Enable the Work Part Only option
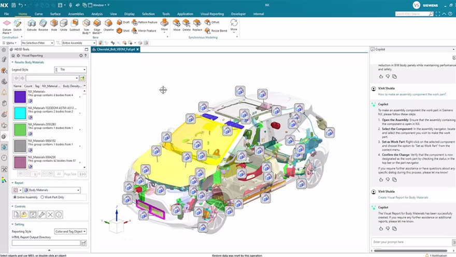The height and width of the screenshot is (257, 456). click(42, 197)
